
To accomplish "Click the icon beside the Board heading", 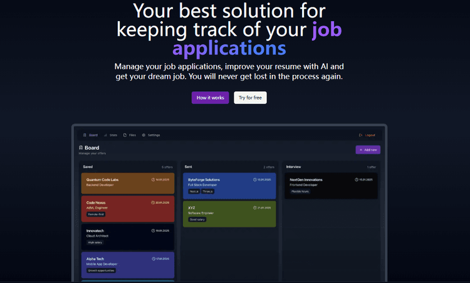I will (x=81, y=148).
